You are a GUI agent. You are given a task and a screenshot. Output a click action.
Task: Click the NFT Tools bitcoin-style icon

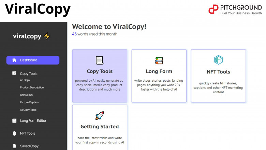[14, 134]
